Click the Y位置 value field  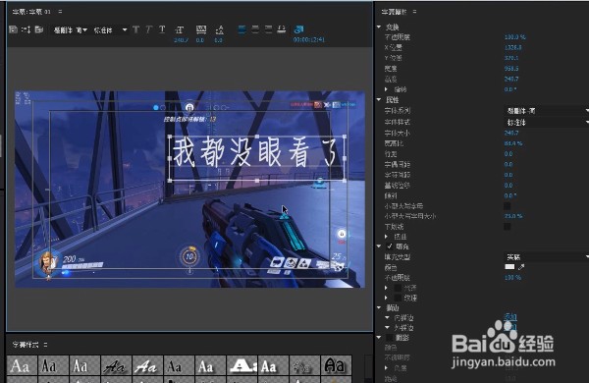click(511, 58)
